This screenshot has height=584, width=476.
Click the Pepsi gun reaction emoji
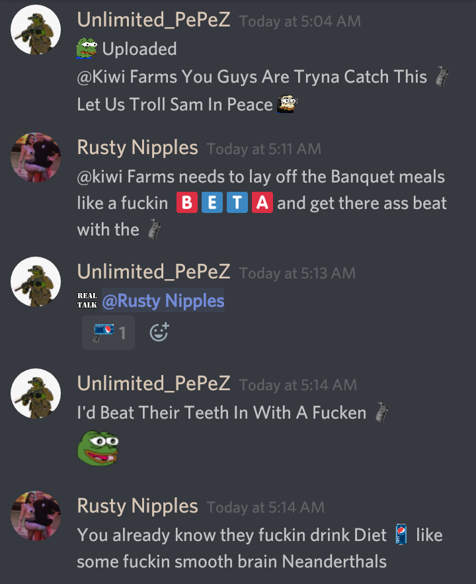click(x=103, y=333)
